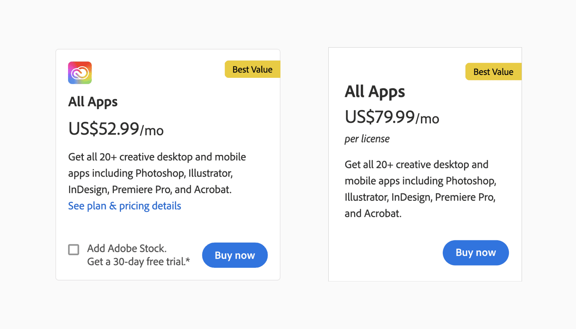Click the Best Value badge on the per-license card

pos(493,72)
